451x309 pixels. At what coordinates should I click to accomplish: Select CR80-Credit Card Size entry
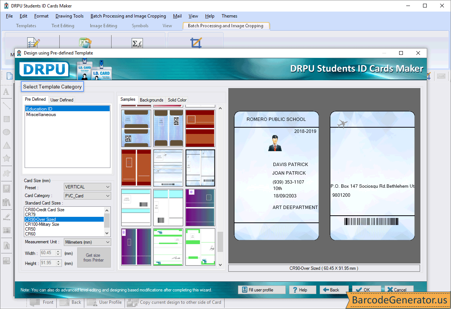coord(64,210)
